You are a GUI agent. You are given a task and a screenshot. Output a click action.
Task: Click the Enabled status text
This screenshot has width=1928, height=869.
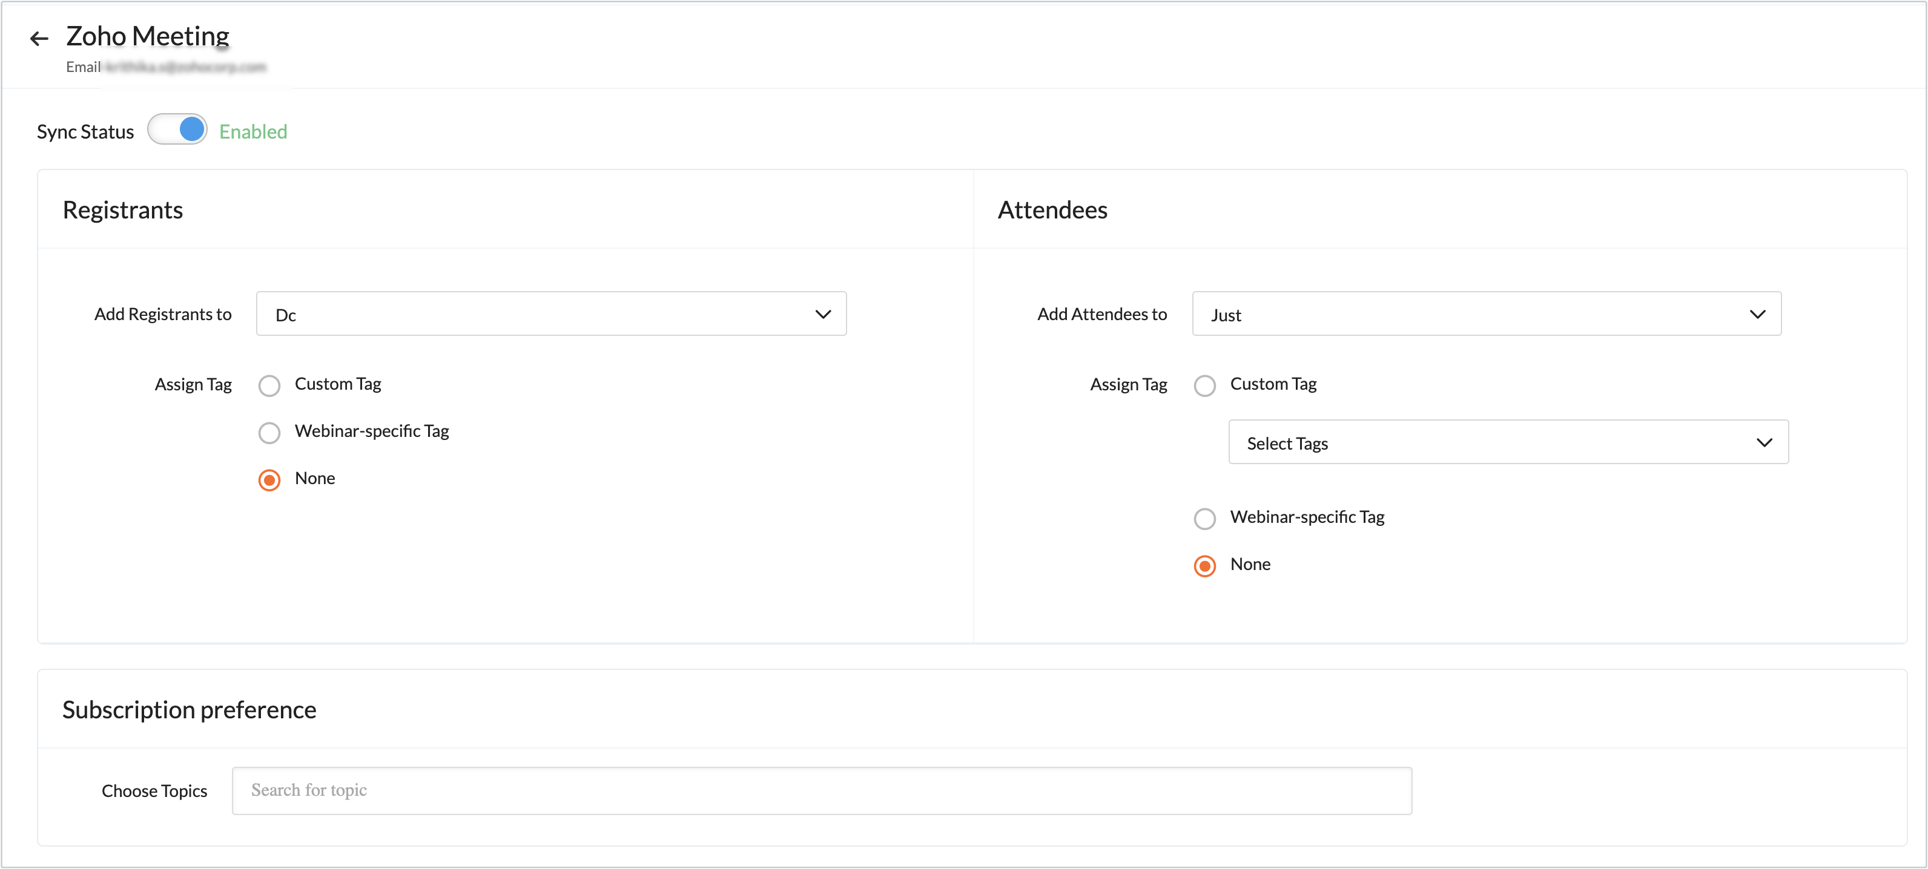click(253, 132)
